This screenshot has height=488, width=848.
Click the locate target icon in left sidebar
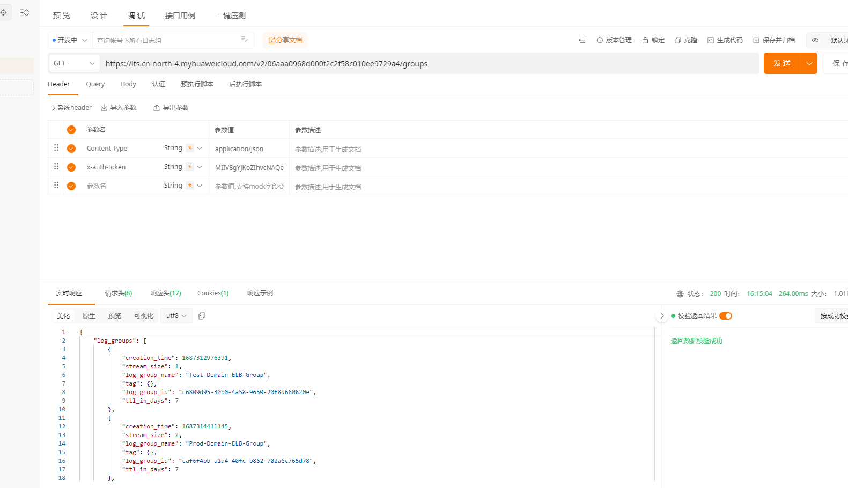pyautogui.click(x=3, y=12)
